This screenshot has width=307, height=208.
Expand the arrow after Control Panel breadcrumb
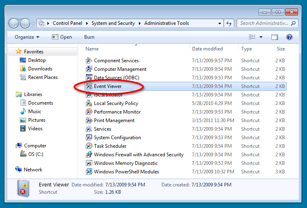click(87, 23)
